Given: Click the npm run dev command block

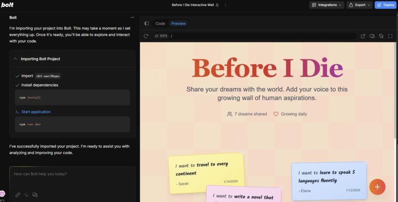Looking at the screenshot, I should pos(72,124).
